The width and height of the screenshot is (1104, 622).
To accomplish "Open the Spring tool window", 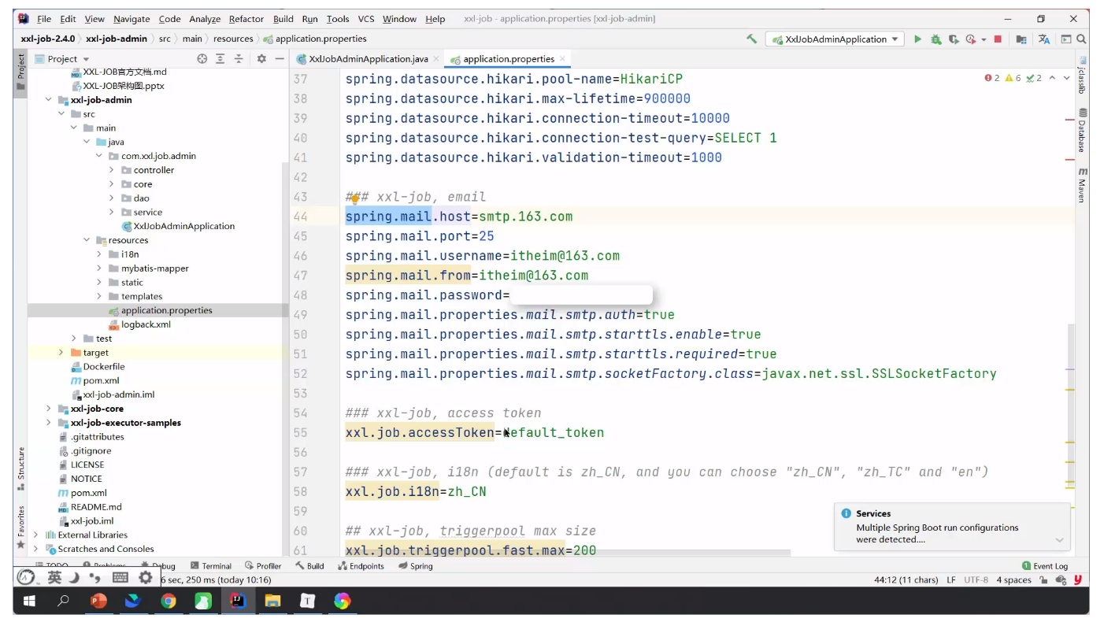I will click(x=416, y=565).
